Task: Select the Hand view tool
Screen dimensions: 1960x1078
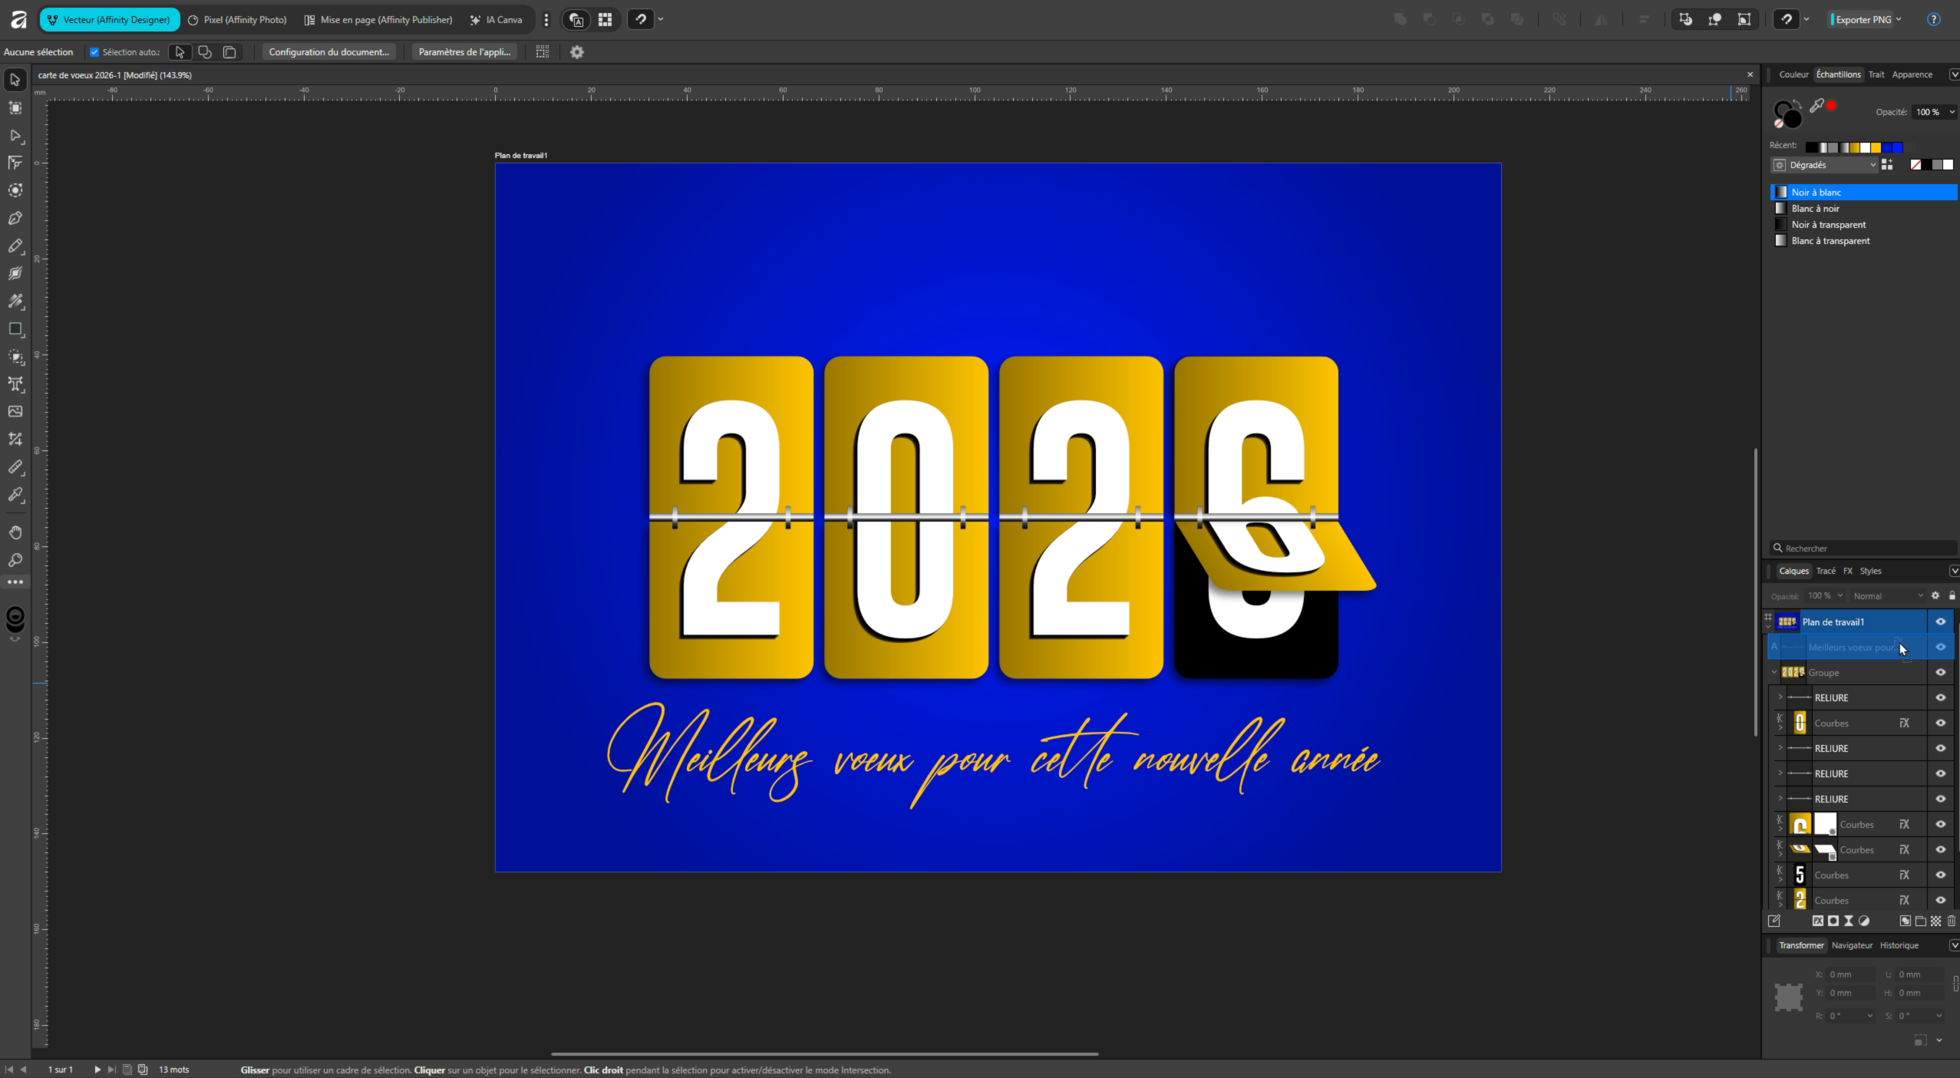Action: click(x=15, y=532)
